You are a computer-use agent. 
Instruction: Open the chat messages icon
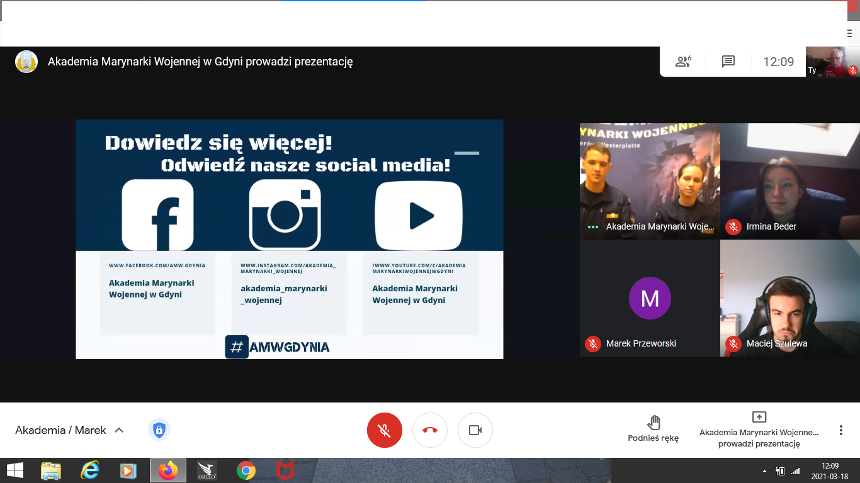(728, 61)
